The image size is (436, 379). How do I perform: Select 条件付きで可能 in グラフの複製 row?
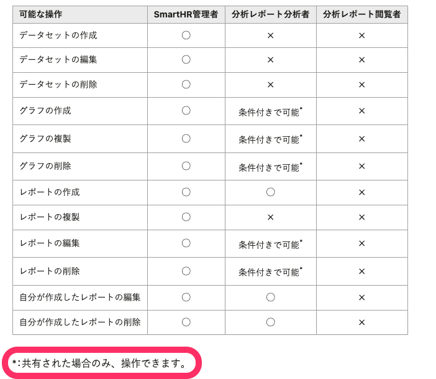(x=270, y=140)
